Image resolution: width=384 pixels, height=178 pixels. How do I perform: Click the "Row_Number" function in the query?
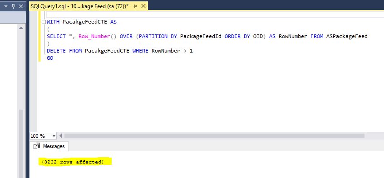(94, 36)
